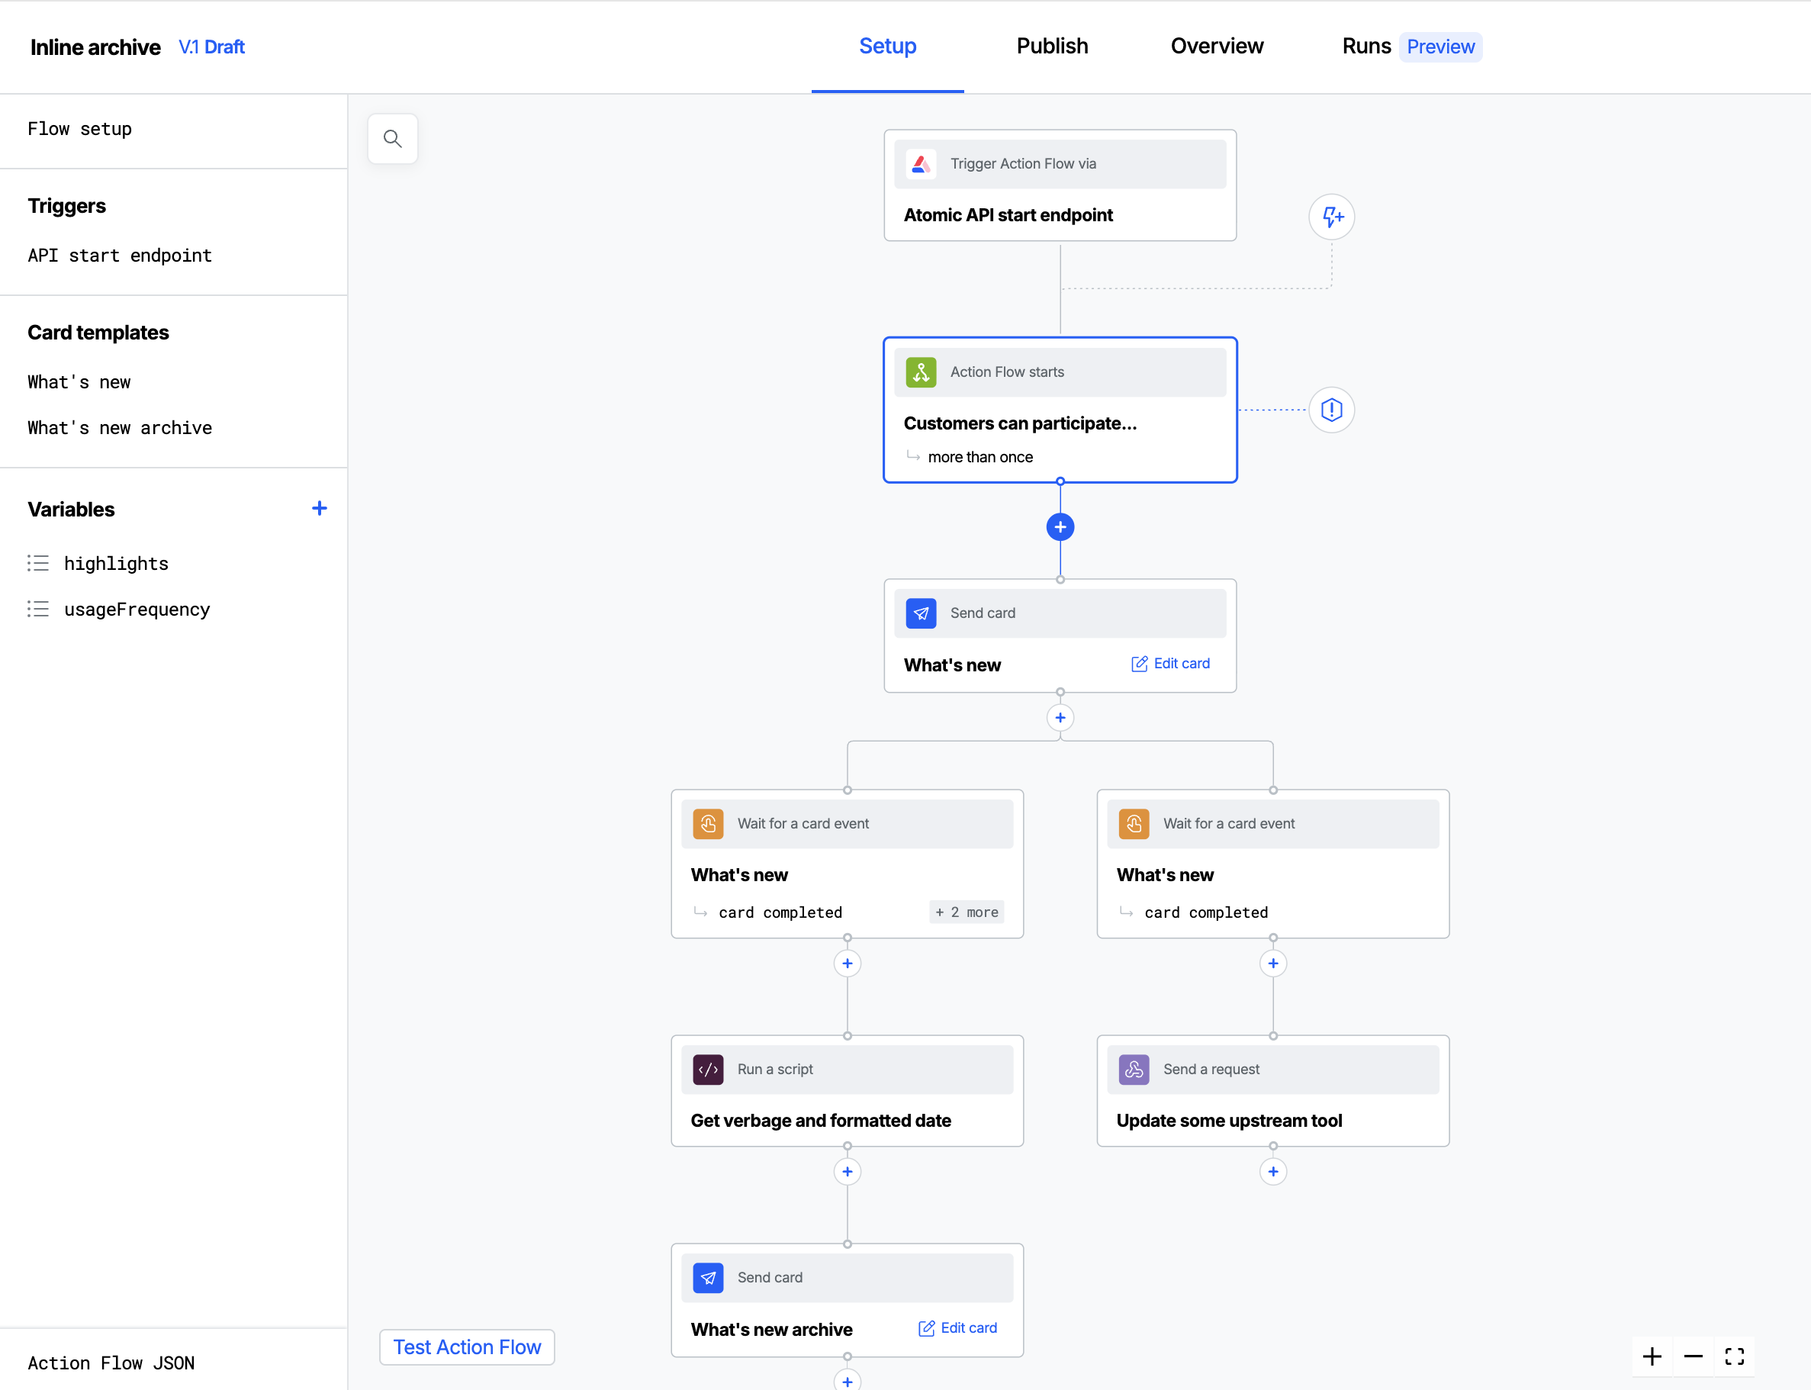Select the Atomic API start endpoint trigger step
The height and width of the screenshot is (1390, 1811).
pyautogui.click(x=1060, y=185)
